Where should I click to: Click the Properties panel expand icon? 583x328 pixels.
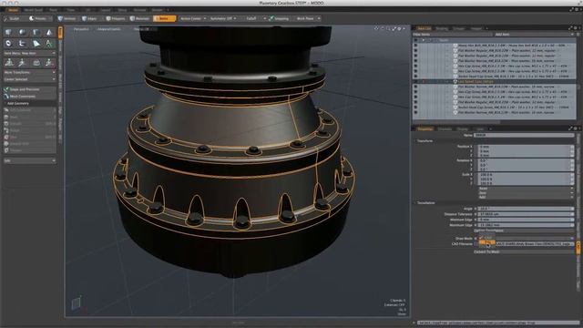571,128
